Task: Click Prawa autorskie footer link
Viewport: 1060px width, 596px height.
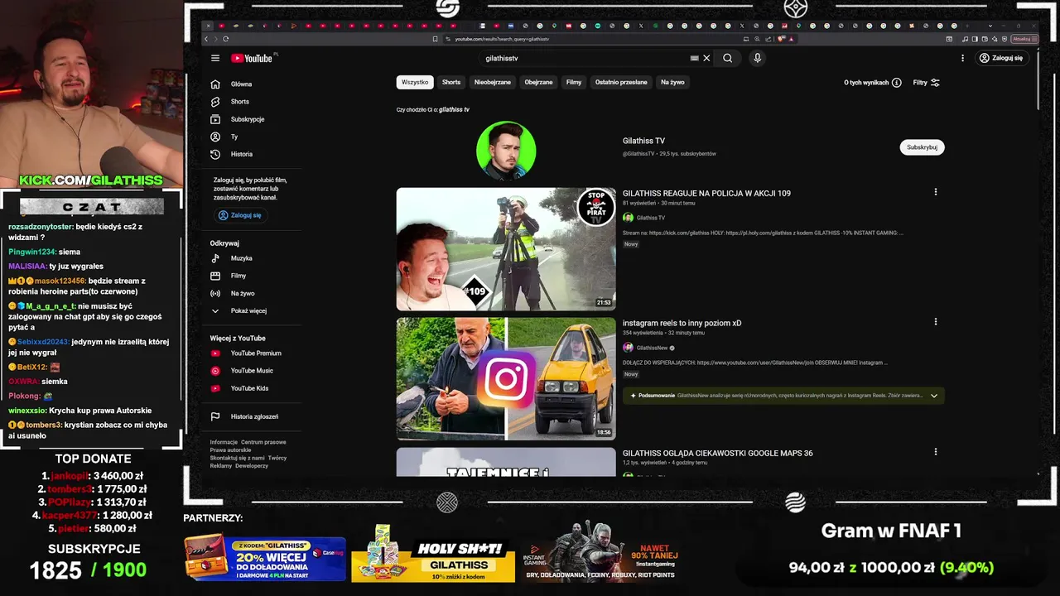Action: click(x=230, y=449)
